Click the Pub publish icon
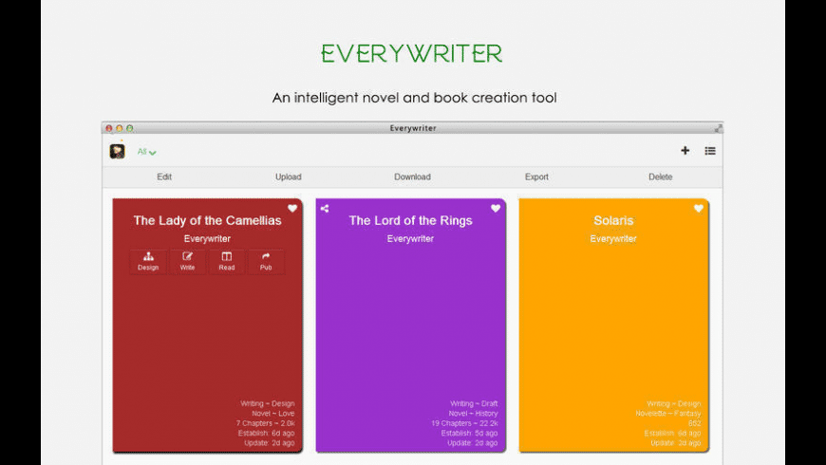The image size is (826, 465). [x=266, y=261]
